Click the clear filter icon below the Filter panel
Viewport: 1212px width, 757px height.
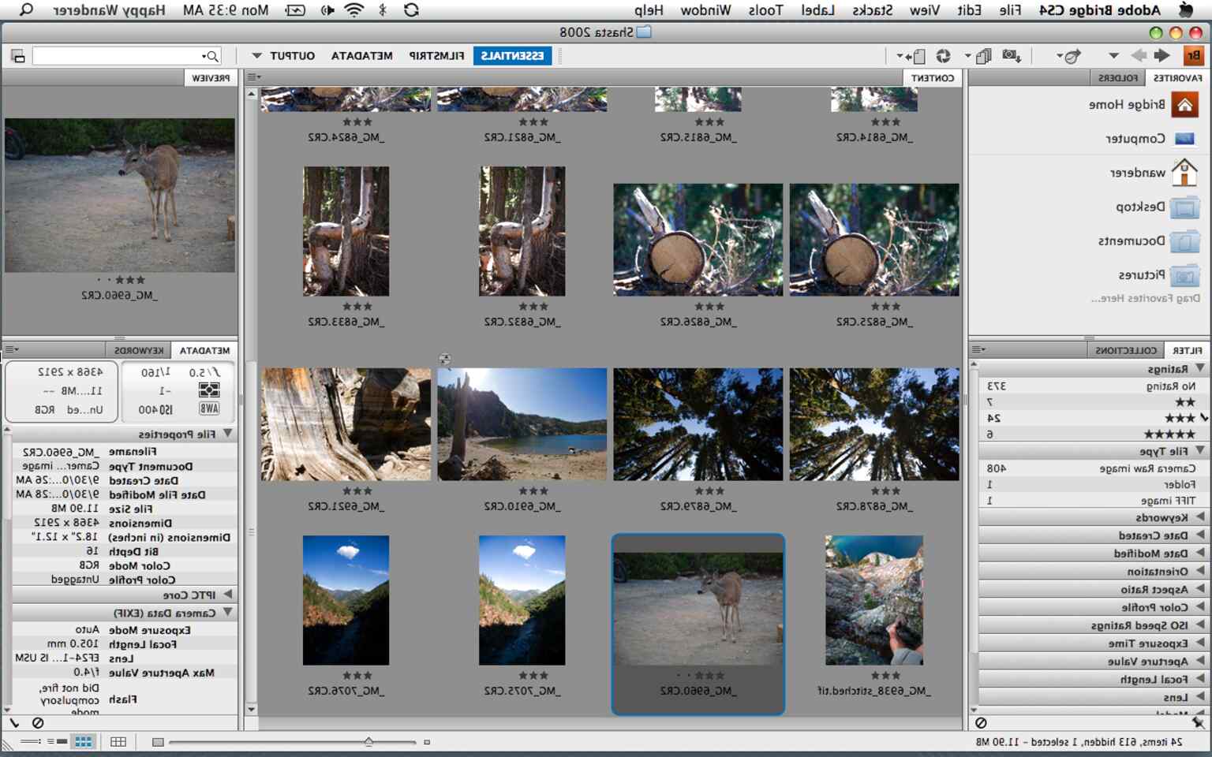coord(981,722)
